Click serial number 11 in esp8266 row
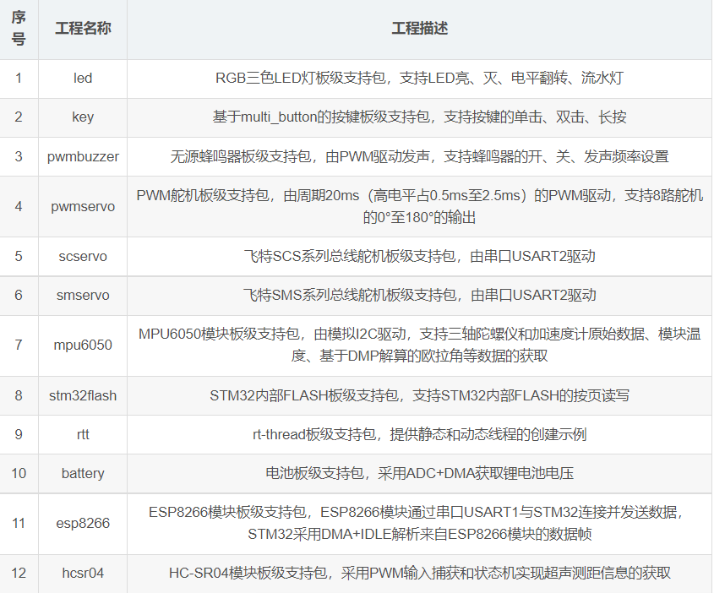The image size is (714, 593). (19, 524)
